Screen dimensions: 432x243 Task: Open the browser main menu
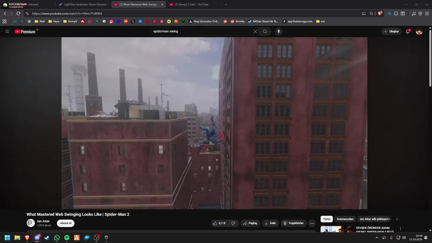coord(427,13)
